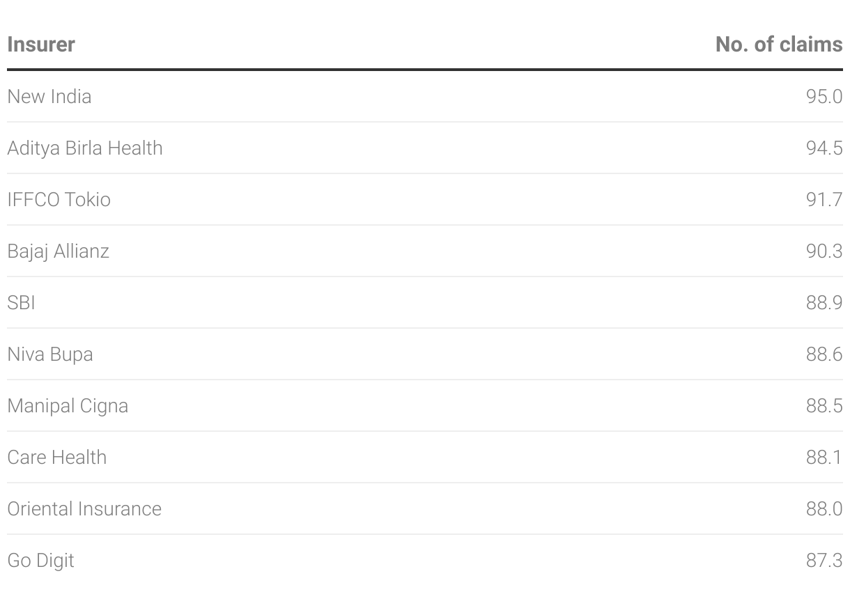The width and height of the screenshot is (850, 592).
Task: Select the 87.3 value for Go Digit
Action: click(x=824, y=560)
